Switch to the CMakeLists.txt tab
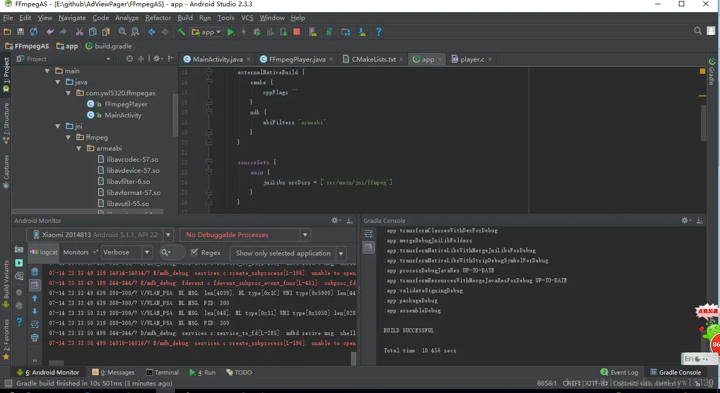720x393 pixels. pos(373,59)
